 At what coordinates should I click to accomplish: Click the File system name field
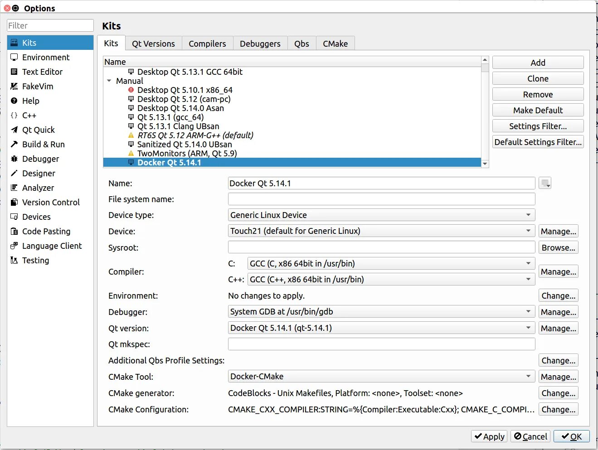pos(381,199)
